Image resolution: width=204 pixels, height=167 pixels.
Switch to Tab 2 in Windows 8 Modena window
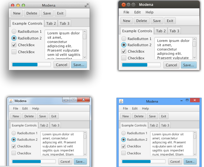[154, 125]
